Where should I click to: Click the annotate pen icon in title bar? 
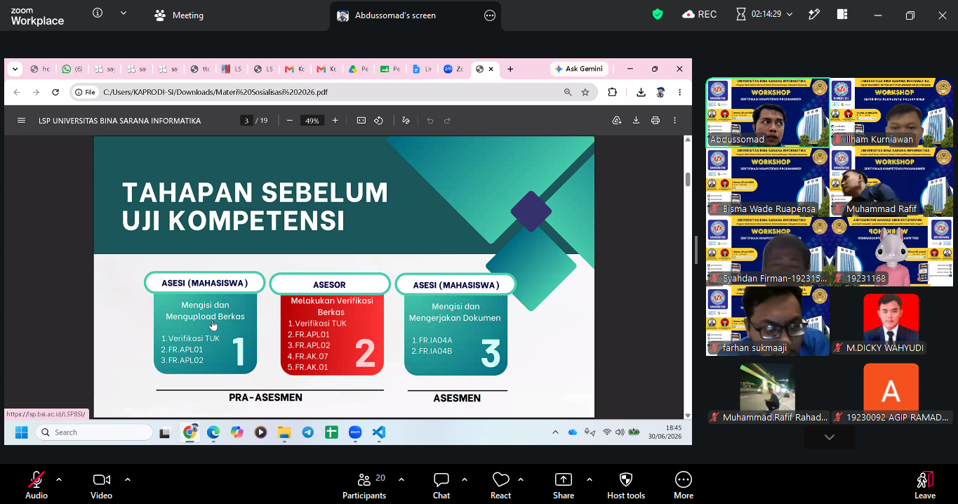[814, 14]
